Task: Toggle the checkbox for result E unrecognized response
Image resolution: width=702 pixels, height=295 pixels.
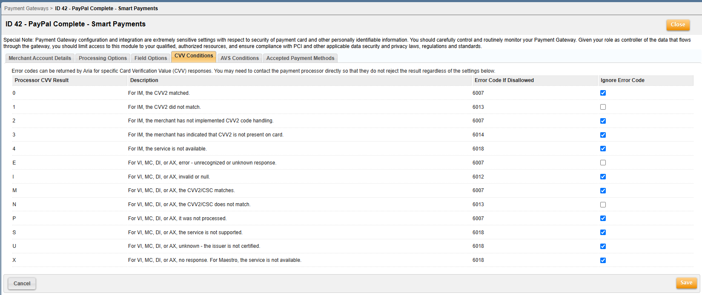Action: (603, 163)
